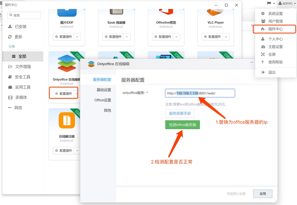Click the plugin search box
This screenshot has width=297, height=205.
(x=24, y=15)
